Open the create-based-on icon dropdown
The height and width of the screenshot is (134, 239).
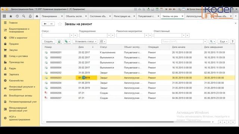67,41
